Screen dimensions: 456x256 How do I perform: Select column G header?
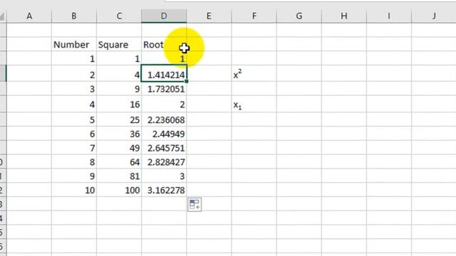299,16
